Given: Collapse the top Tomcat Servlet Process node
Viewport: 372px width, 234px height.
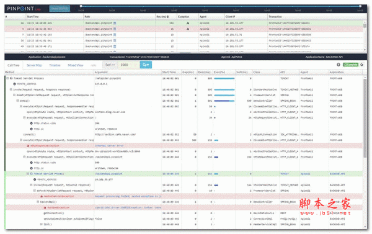Looking at the screenshot, I should pos(7,78).
